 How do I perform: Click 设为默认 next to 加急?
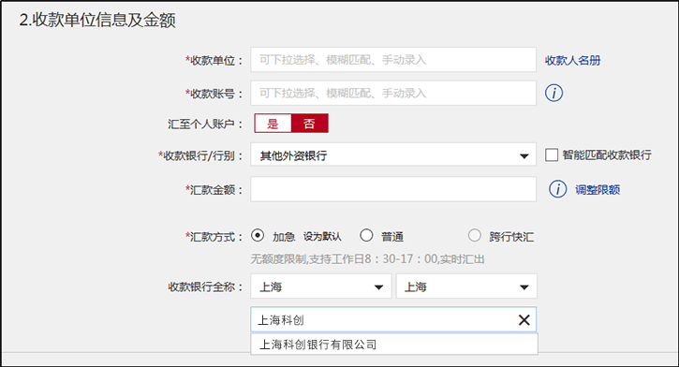(322, 237)
